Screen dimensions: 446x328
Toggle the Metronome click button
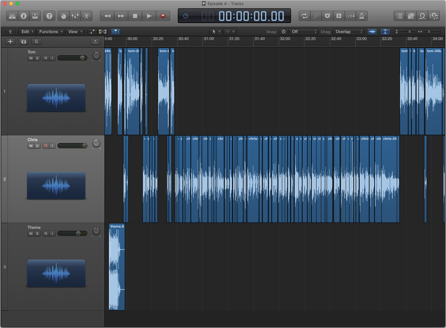click(x=362, y=16)
